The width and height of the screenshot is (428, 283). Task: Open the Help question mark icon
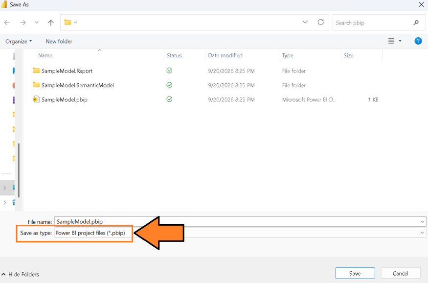[418, 41]
